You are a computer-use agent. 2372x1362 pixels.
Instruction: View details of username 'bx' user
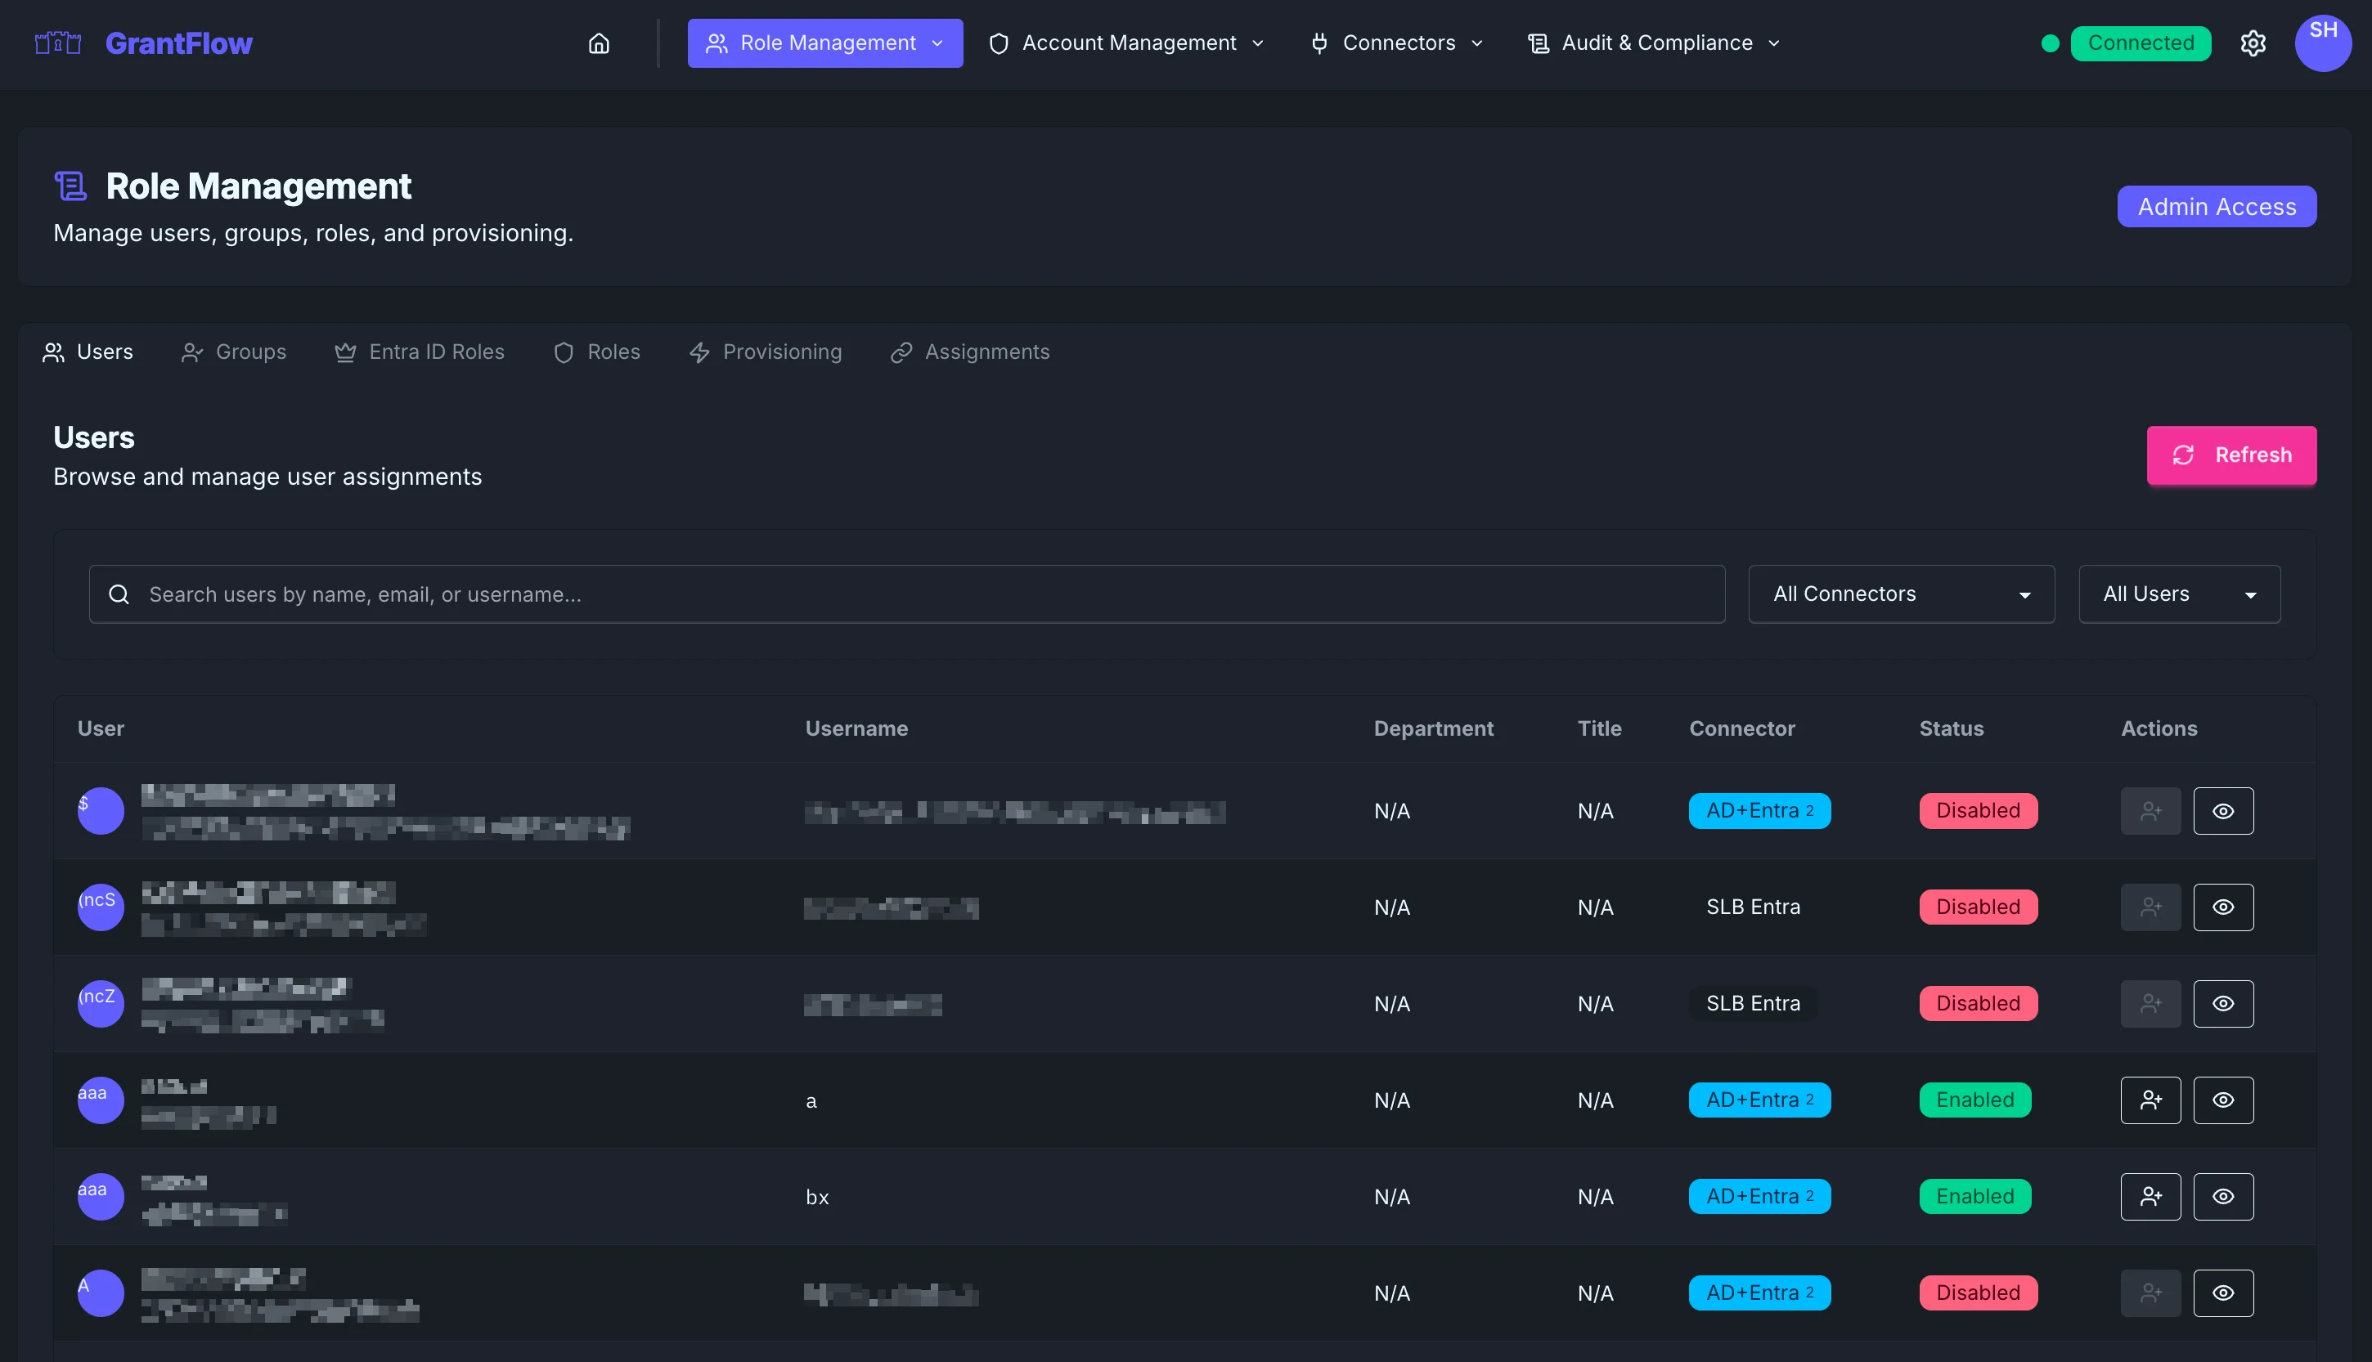pos(2222,1196)
